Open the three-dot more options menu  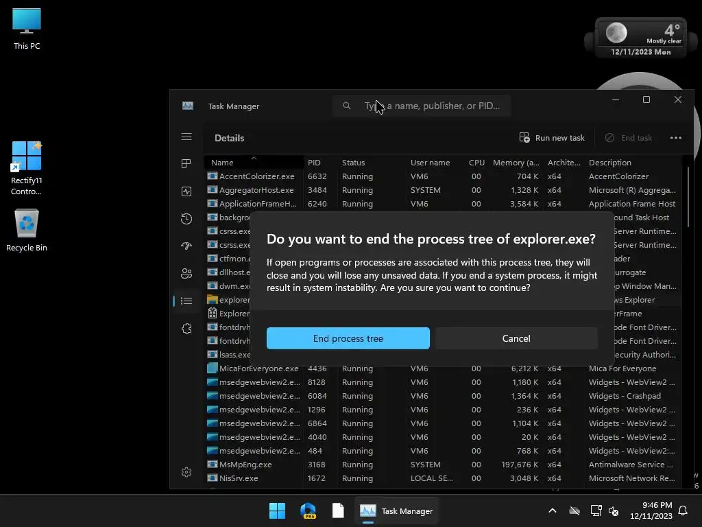(x=675, y=137)
